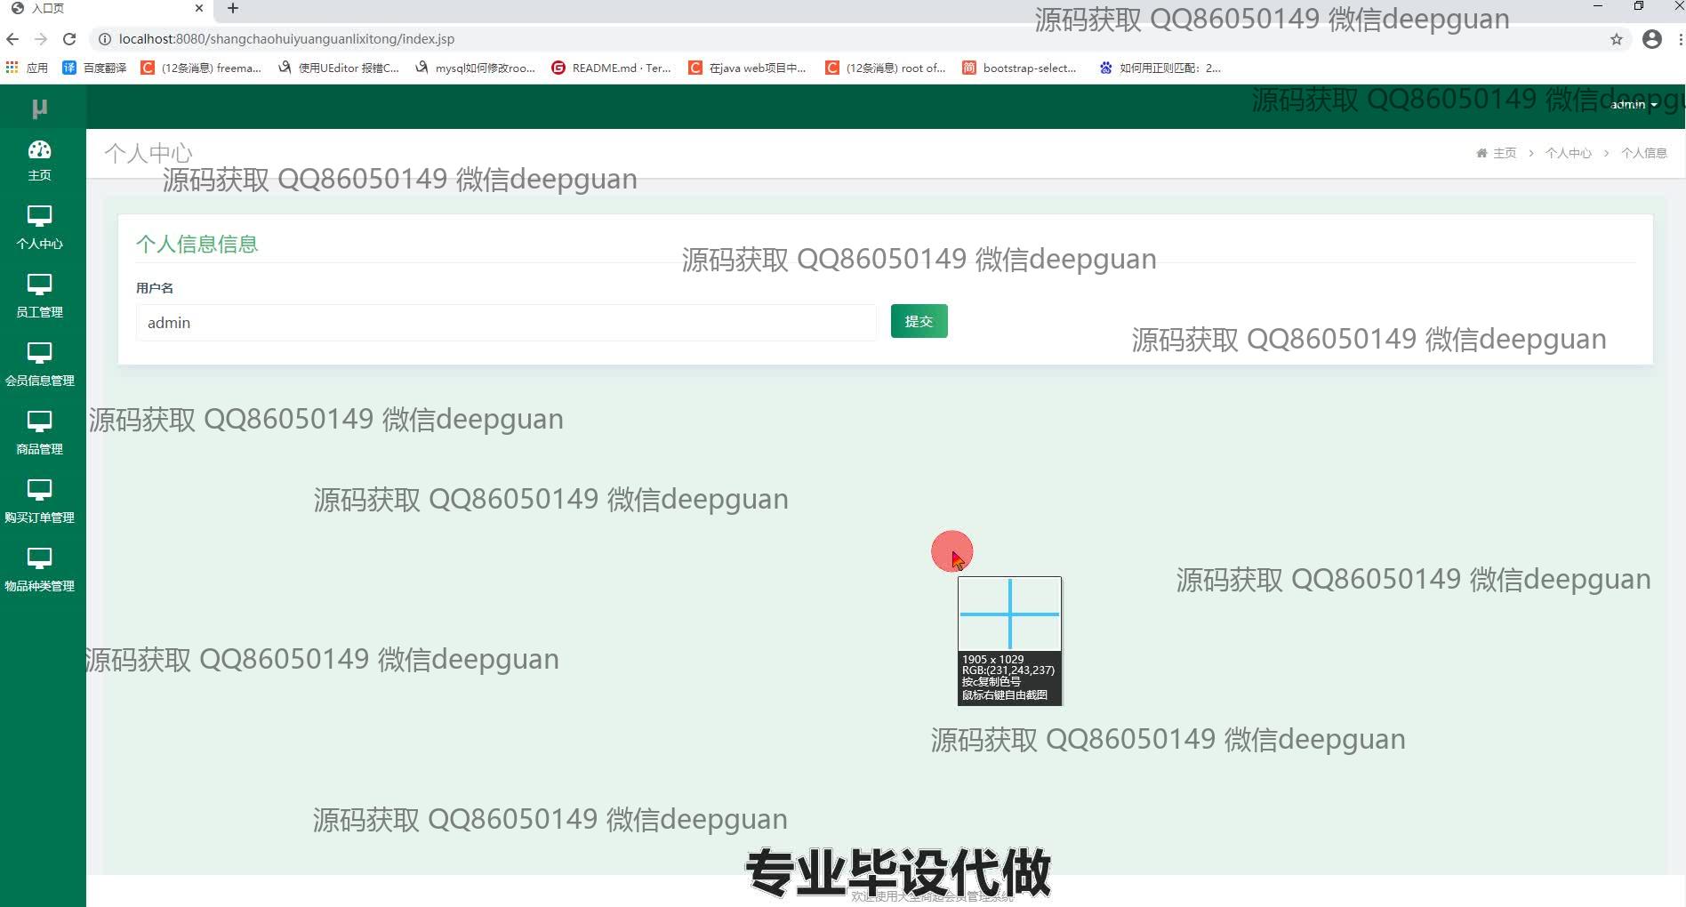Screen dimensions: 1686x907
Task: Click the browser address bar URL
Action: point(286,39)
